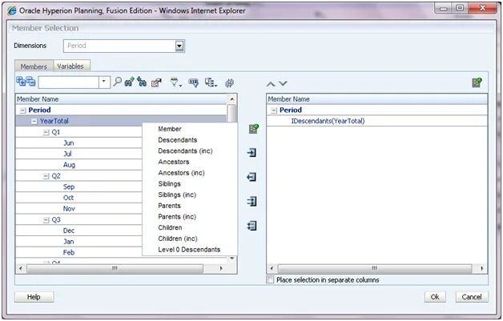
Task: Select the Jun member row
Action: [x=79, y=143]
